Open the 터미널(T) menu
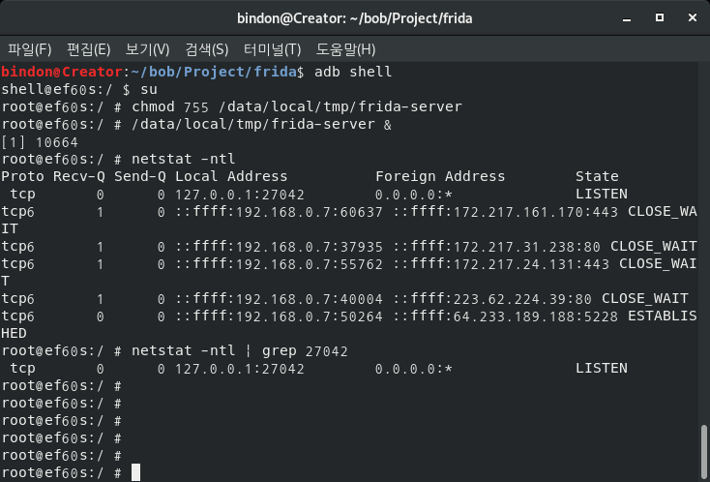The width and height of the screenshot is (710, 482). [x=272, y=49]
